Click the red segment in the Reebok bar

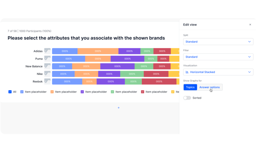(159, 82)
